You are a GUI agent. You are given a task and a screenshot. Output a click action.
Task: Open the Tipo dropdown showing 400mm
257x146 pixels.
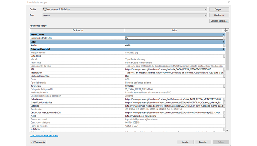click(205, 15)
